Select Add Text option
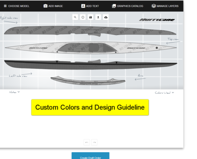The height and width of the screenshot is (159, 197). [x=90, y=6]
